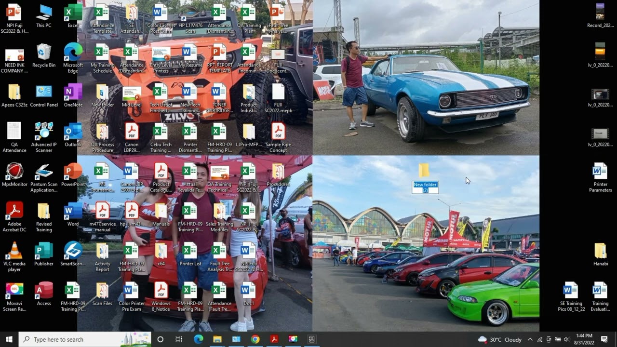
Task: Click the taskbar search box
Action: click(x=84, y=339)
